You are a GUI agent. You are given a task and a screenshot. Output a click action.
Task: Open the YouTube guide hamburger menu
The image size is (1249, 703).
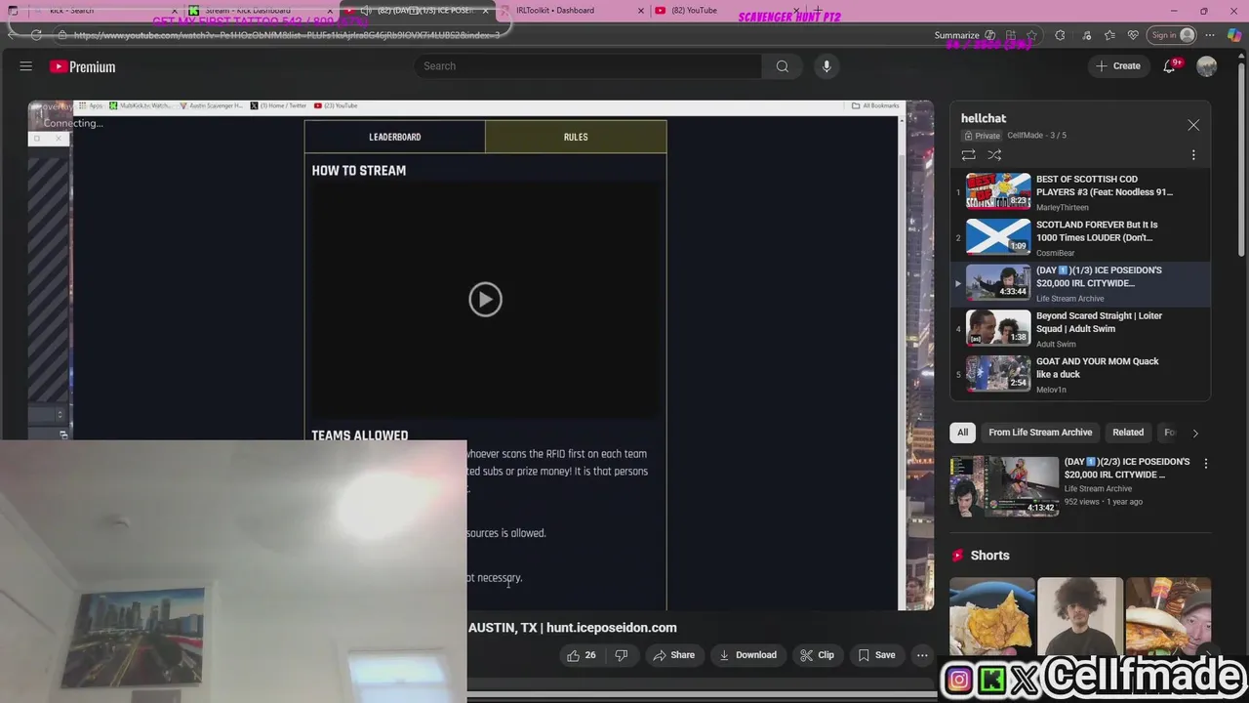26,66
